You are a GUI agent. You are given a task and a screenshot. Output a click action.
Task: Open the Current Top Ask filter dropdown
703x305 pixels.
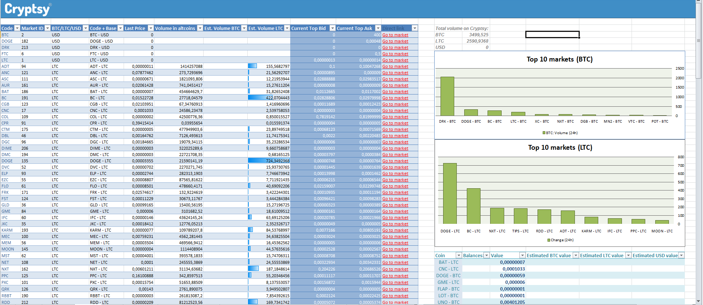tap(378, 28)
